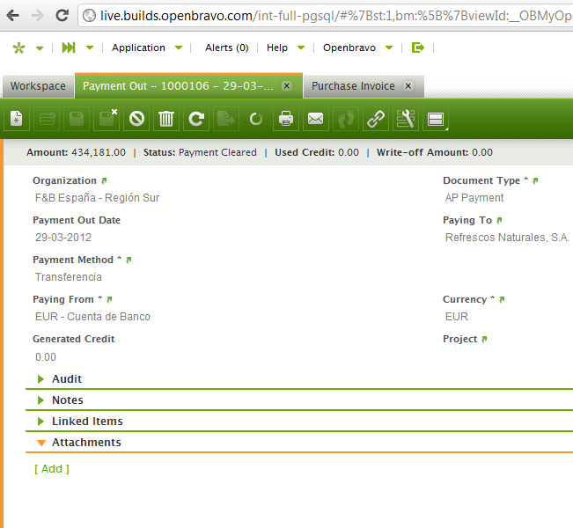
Task: Open Document Type link arrow
Action: (535, 180)
